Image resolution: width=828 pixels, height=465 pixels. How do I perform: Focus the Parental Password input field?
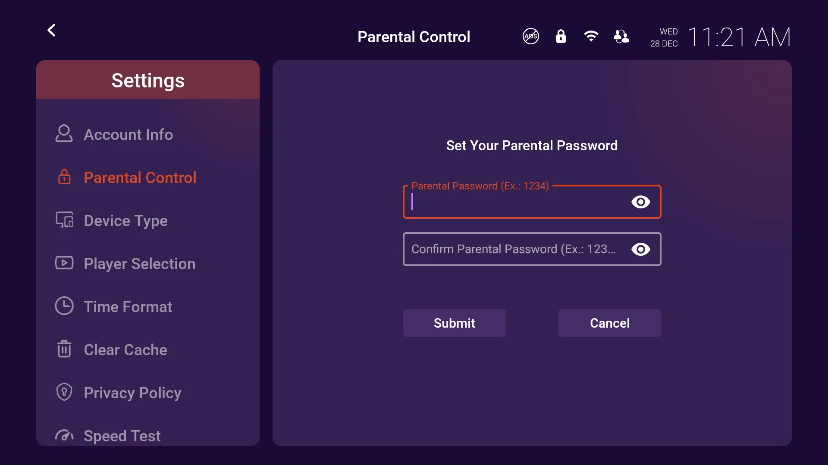(x=532, y=202)
